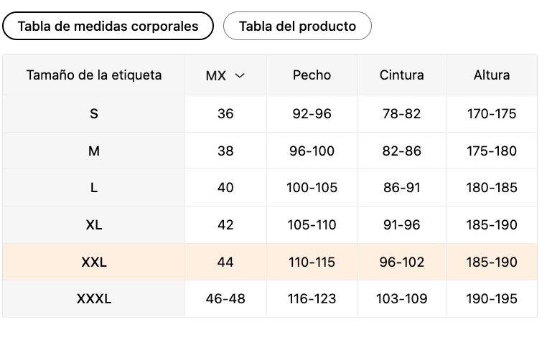This screenshot has width=547, height=337.
Task: Open the MX size region dropdown chevron
Action: [x=240, y=75]
